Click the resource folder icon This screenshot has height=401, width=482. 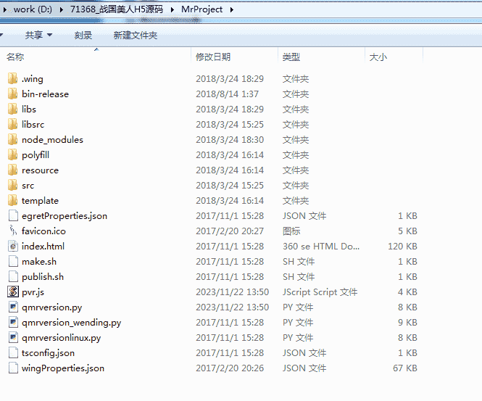[12, 170]
